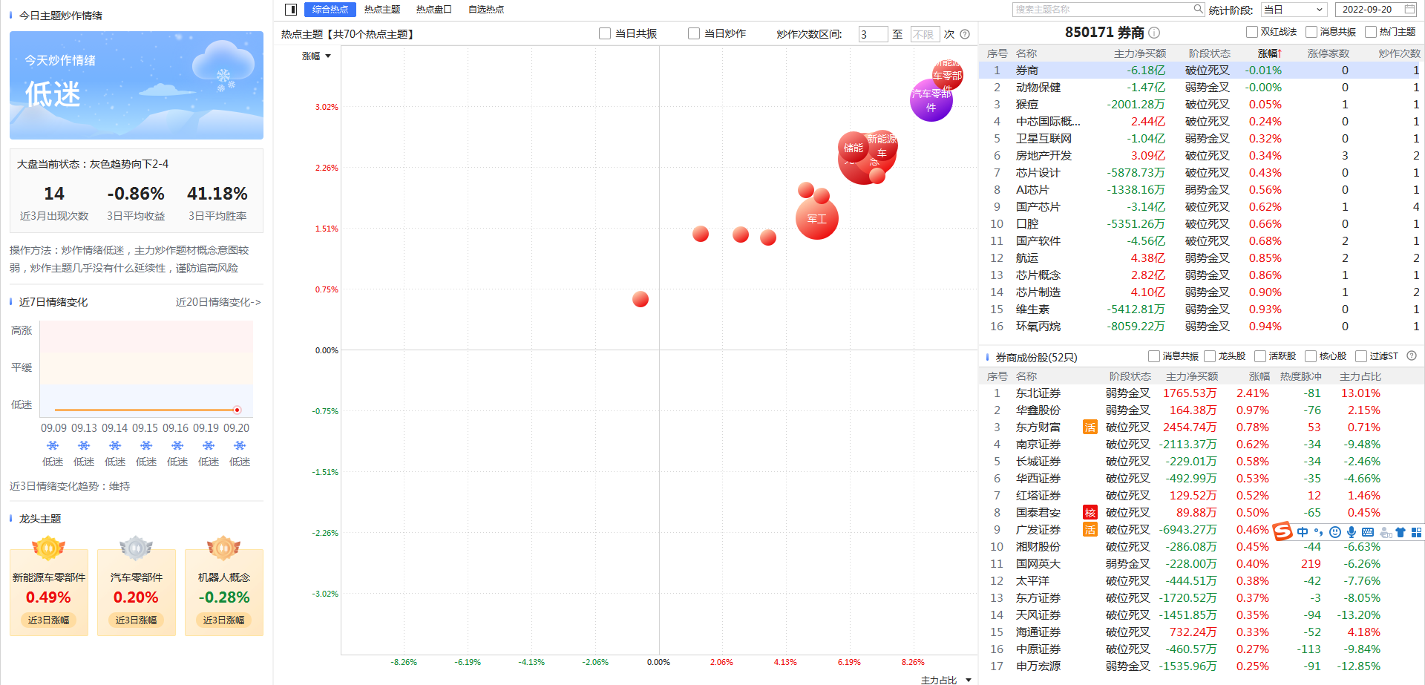Image resolution: width=1425 pixels, height=685 pixels.
Task: Select the 东北证券 stock row
Action: 1201,393
